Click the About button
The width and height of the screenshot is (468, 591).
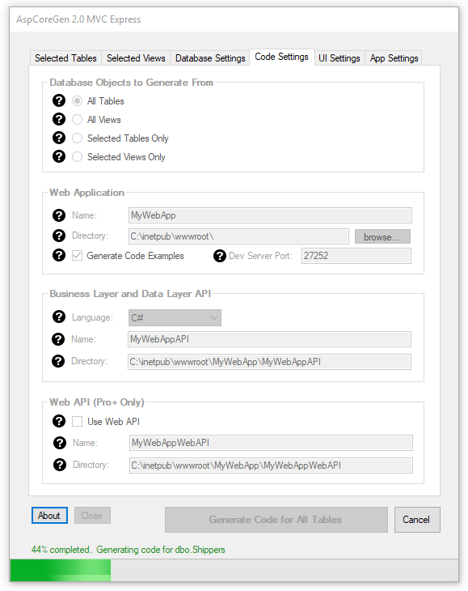[x=49, y=515]
